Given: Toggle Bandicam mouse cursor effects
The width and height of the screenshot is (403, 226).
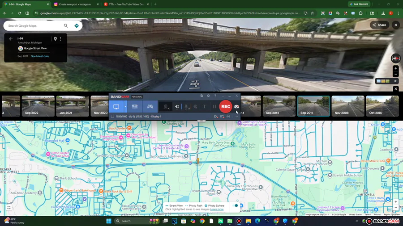Looking at the screenshot, I should [196, 107].
